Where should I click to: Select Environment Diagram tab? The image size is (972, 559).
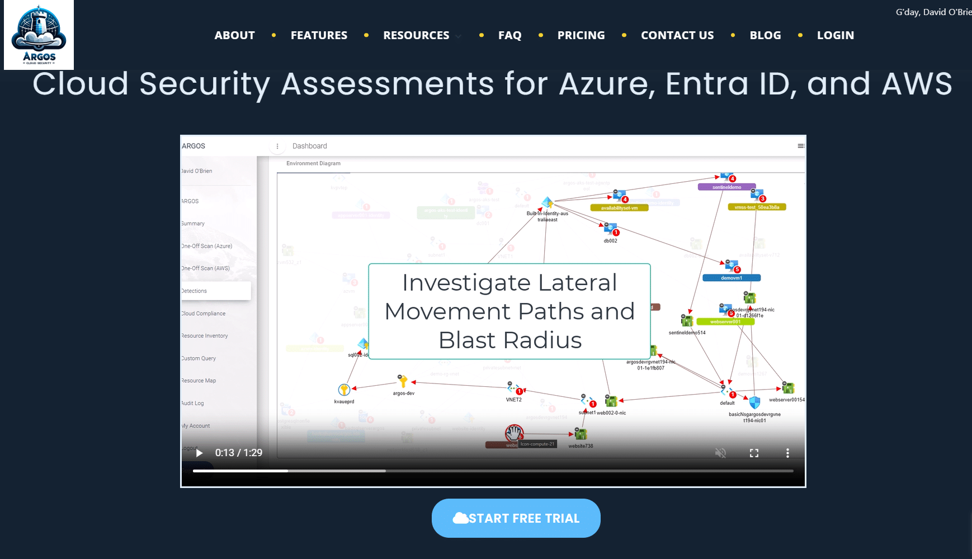click(x=313, y=163)
